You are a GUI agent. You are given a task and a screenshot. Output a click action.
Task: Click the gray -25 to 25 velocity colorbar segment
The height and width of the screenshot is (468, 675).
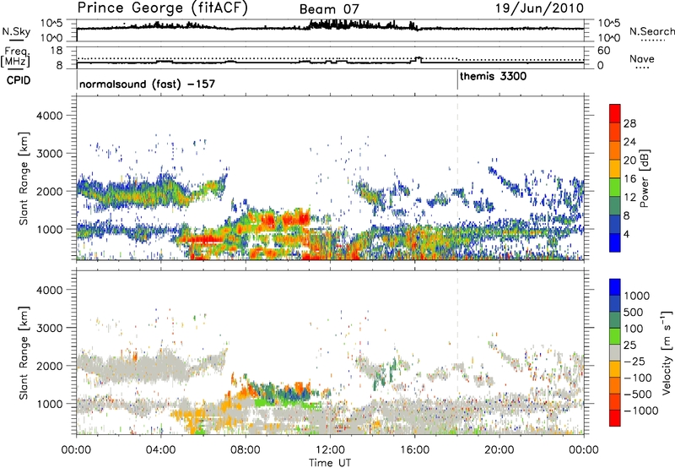615,352
